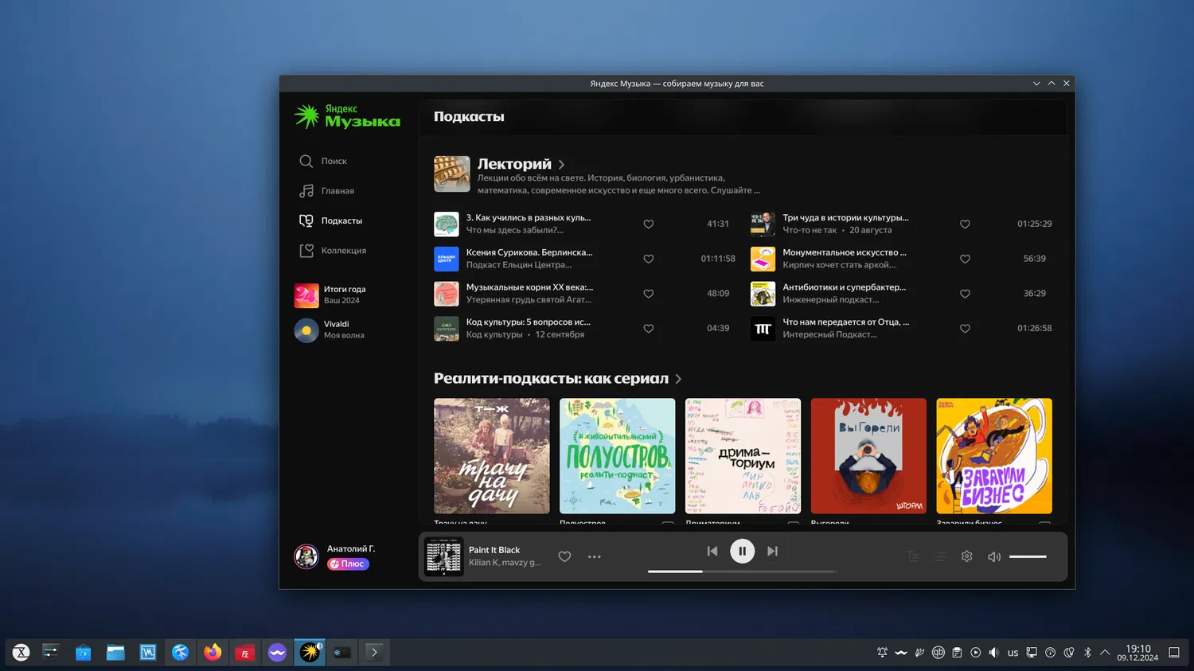Like the playing track Paint It Black
The width and height of the screenshot is (1194, 671).
pos(564,556)
